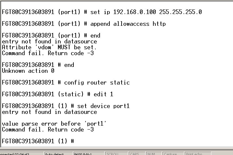Click the last 'Command fail. Return code -3' line
233x155 pixels.
tap(48, 130)
